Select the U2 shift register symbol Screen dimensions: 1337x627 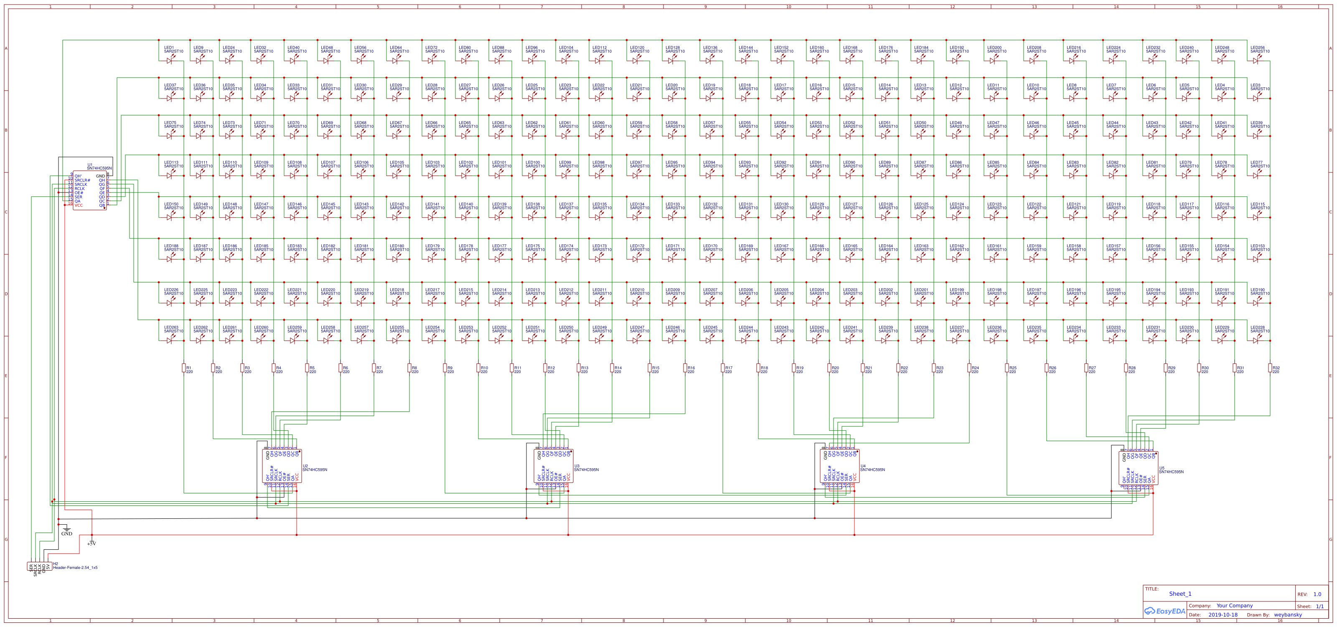(x=282, y=466)
